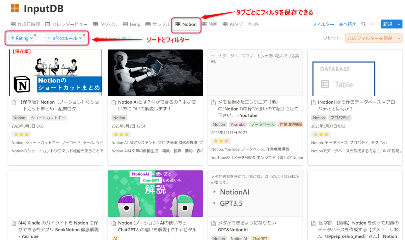Switch to the 映画 view tab
This screenshot has width=405, height=240.
(210, 24)
